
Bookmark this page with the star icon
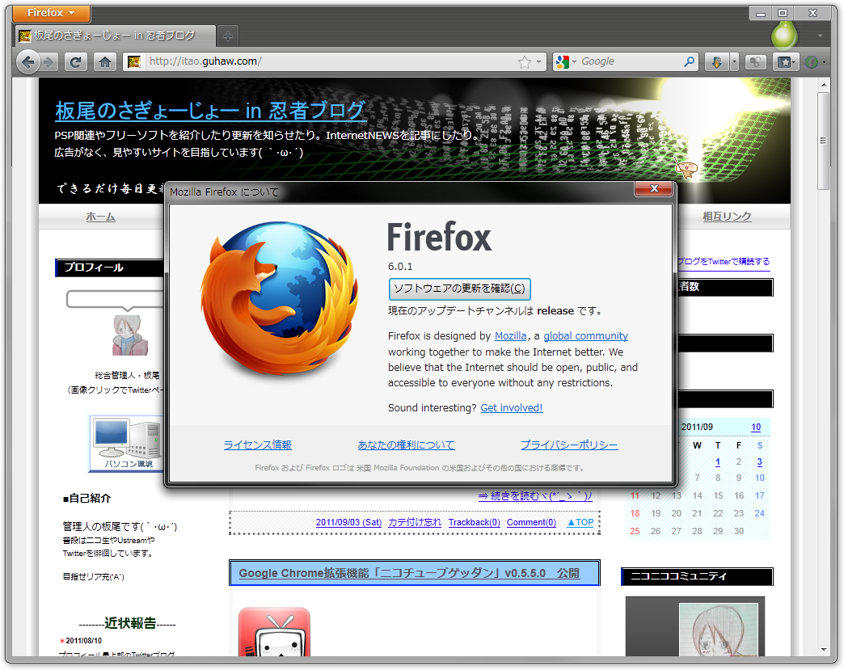525,62
